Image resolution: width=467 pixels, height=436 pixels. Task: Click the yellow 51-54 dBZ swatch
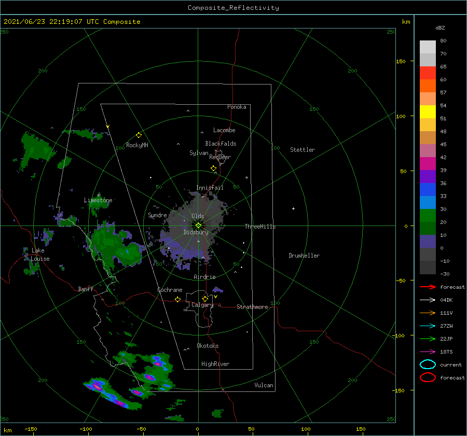click(428, 112)
